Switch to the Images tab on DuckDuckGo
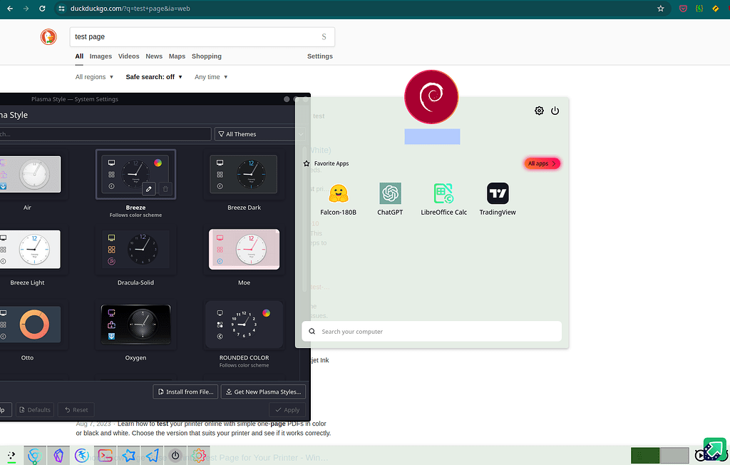Image resolution: width=730 pixels, height=465 pixels. coord(101,56)
